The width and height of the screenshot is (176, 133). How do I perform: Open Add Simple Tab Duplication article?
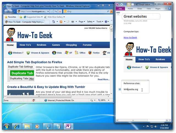tap(35, 62)
